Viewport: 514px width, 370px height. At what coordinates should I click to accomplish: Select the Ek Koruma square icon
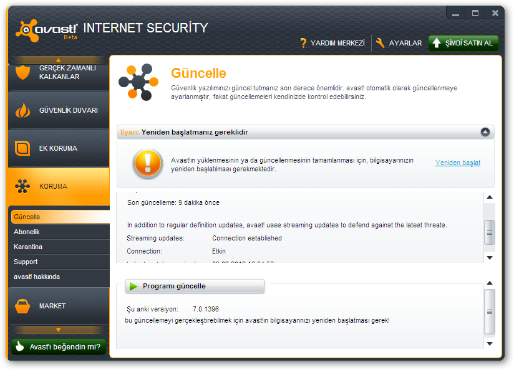tap(23, 149)
